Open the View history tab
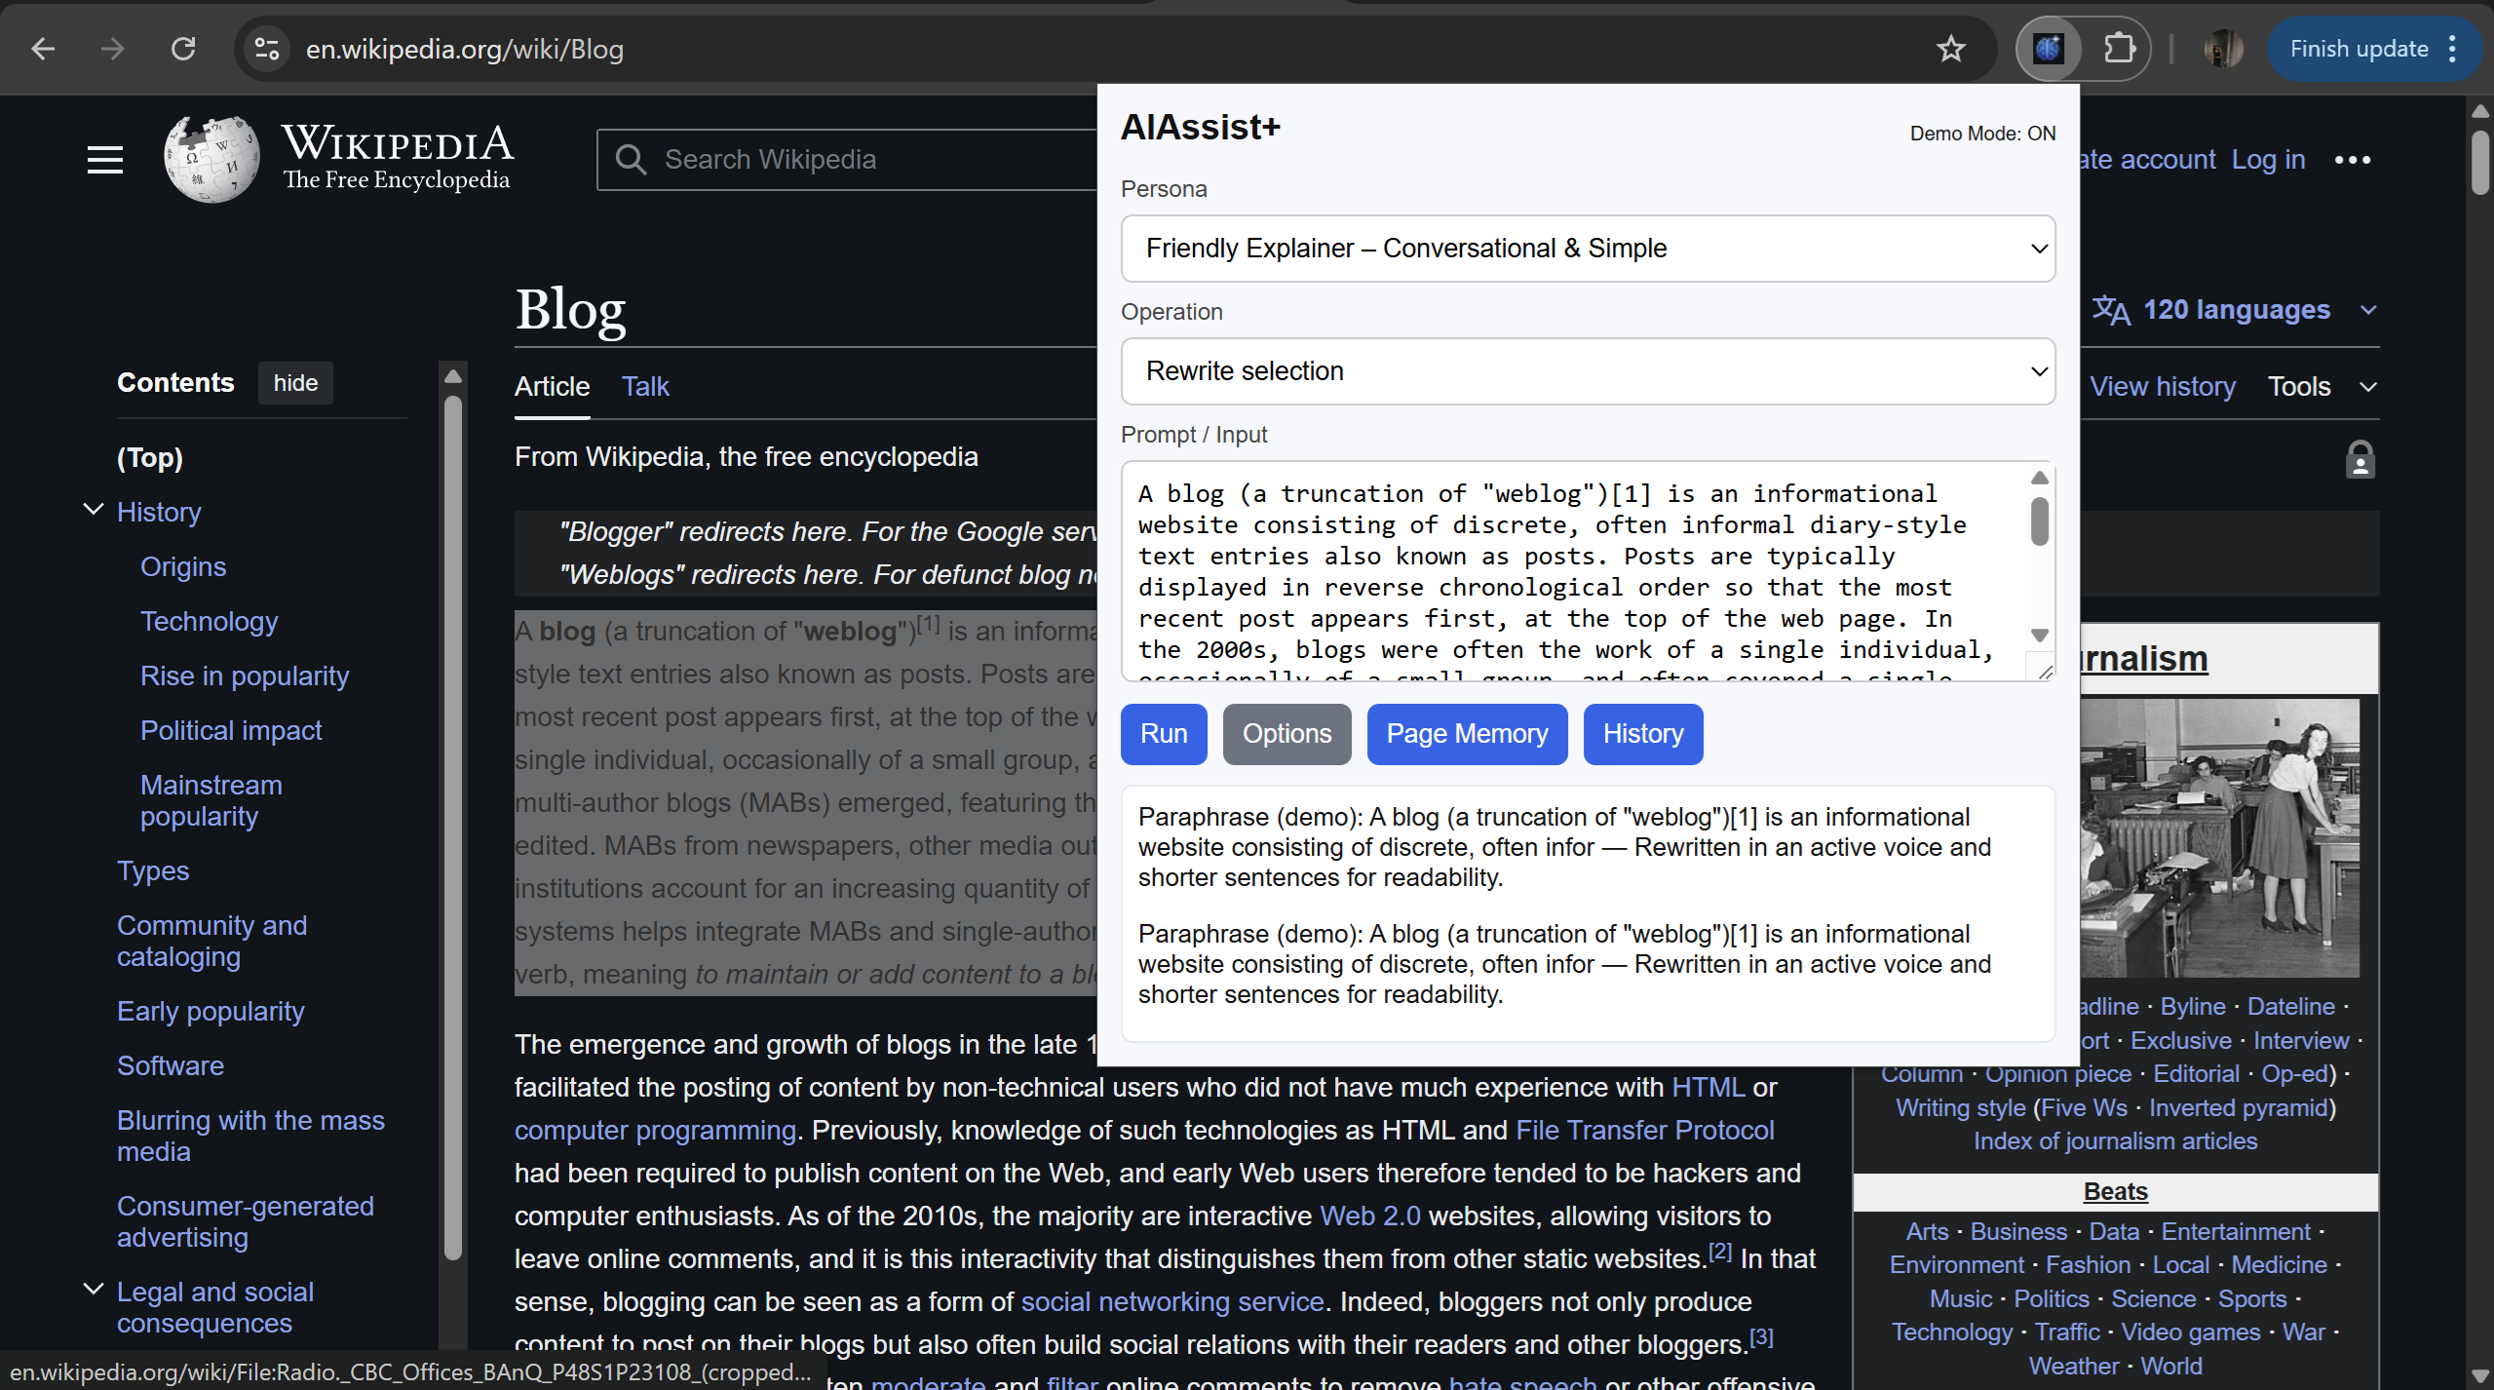 click(x=2162, y=387)
